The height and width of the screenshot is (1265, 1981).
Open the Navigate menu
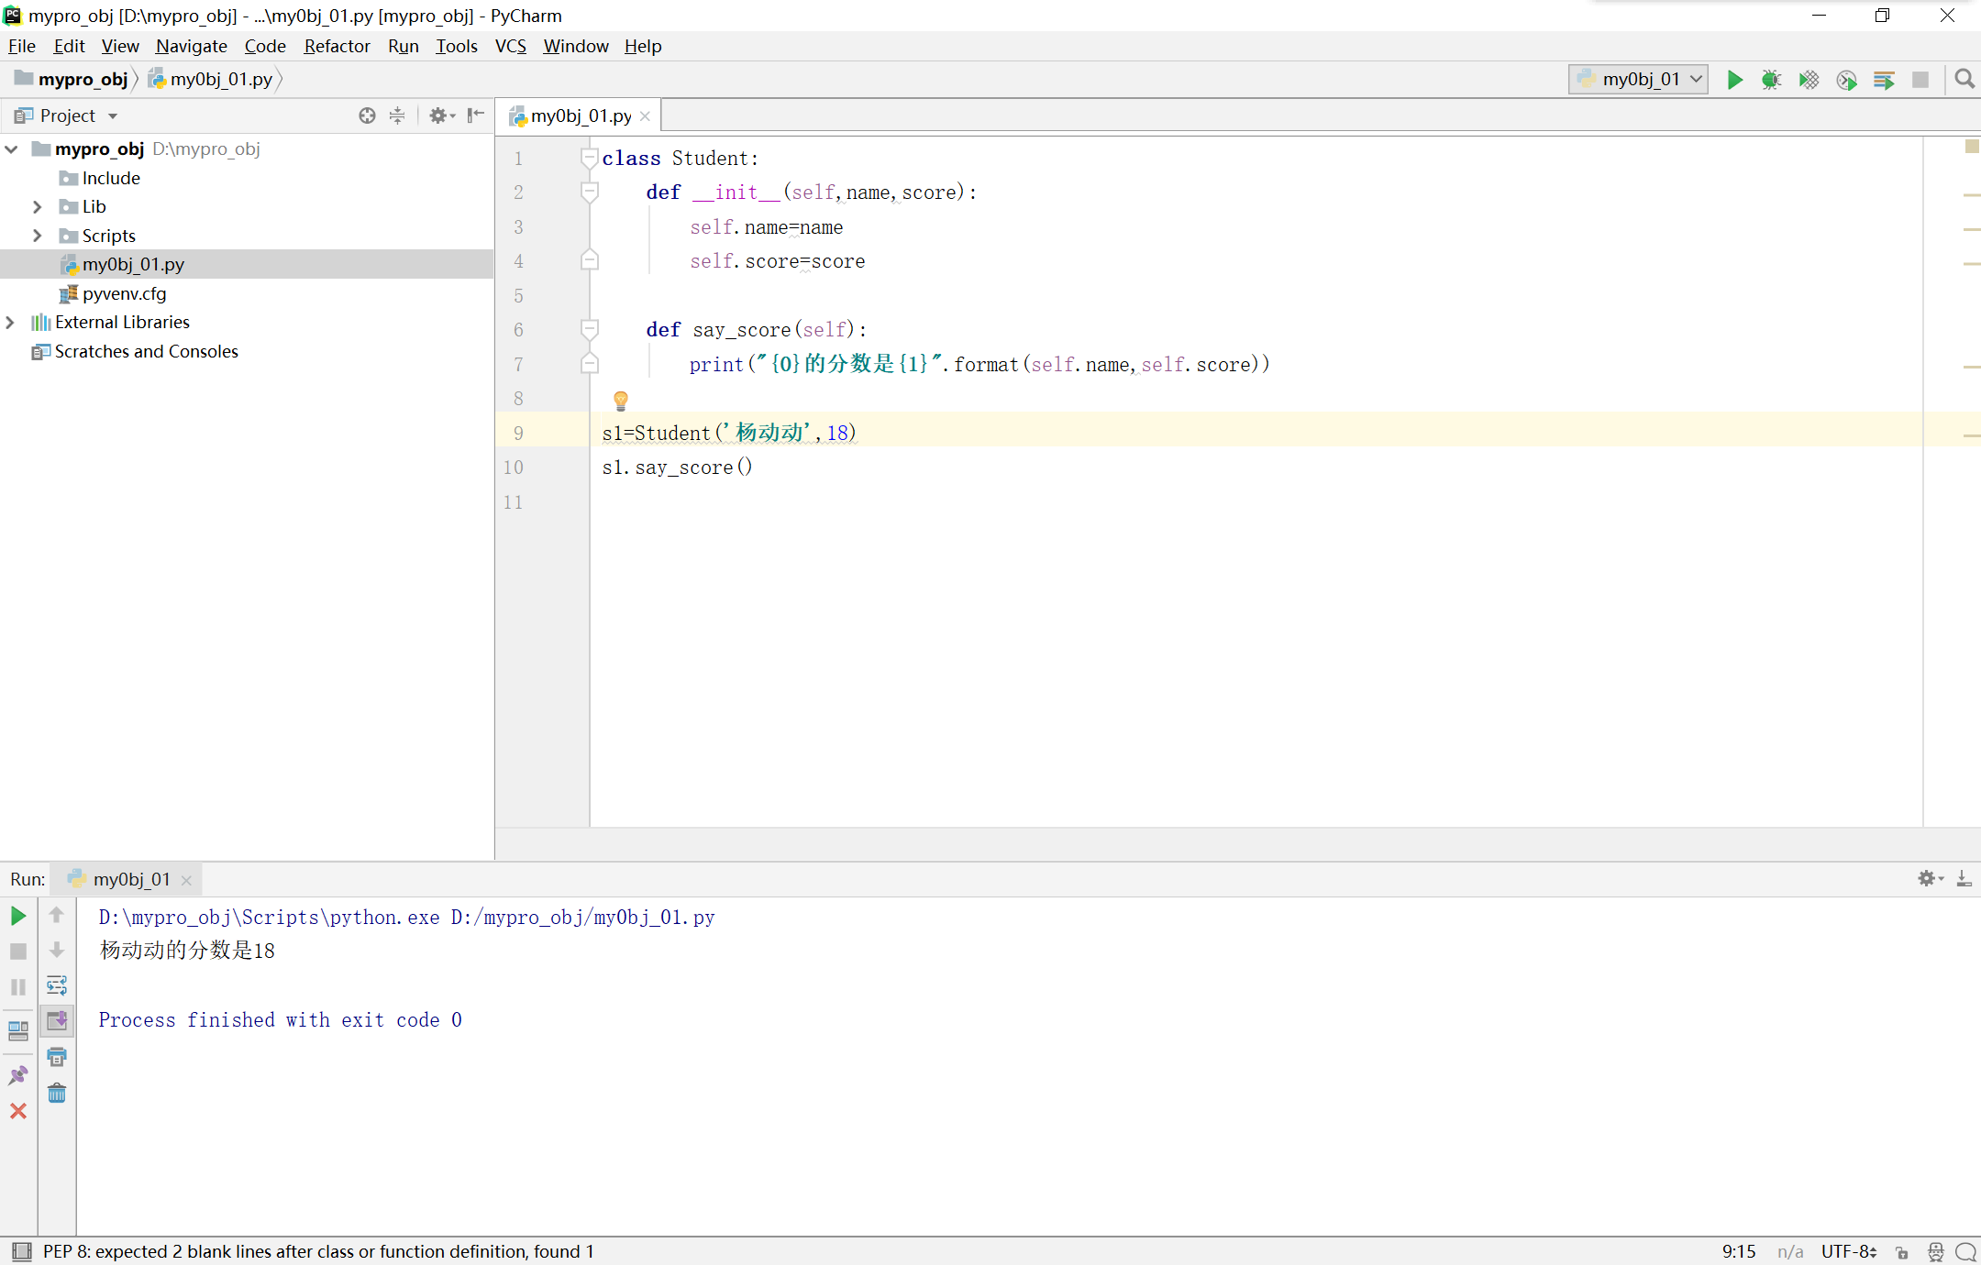(191, 46)
